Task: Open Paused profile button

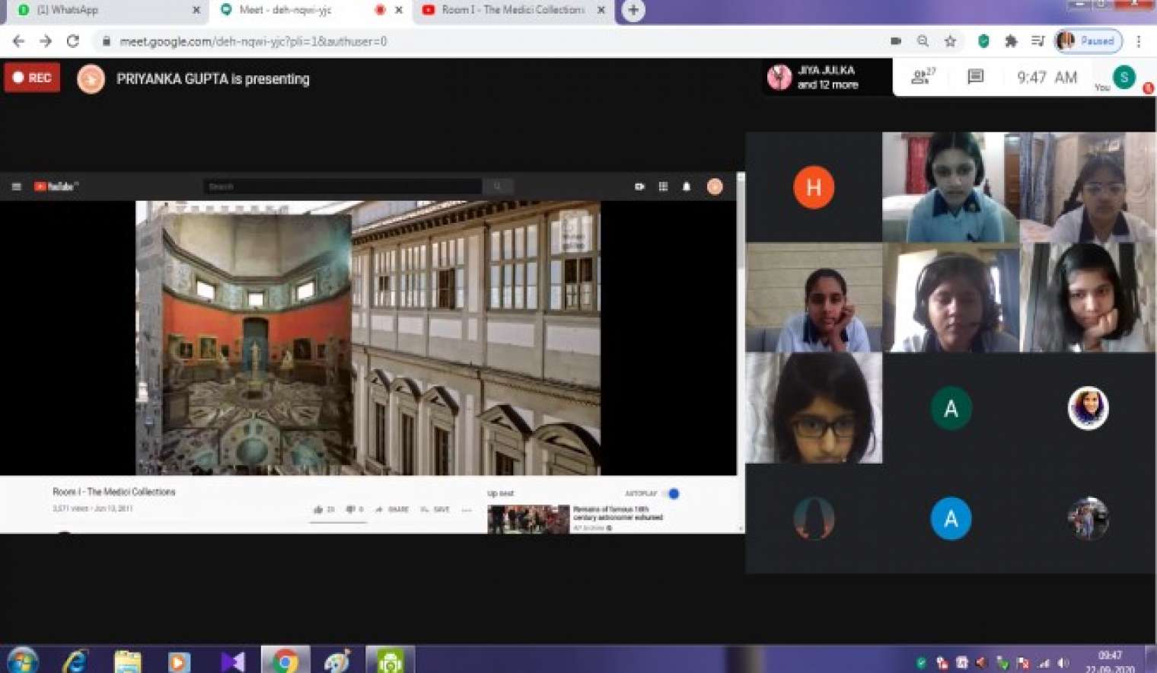Action: click(1088, 41)
